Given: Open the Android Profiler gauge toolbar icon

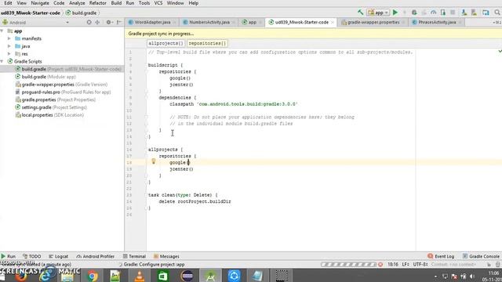Looking at the screenshot, I should point(433,13).
